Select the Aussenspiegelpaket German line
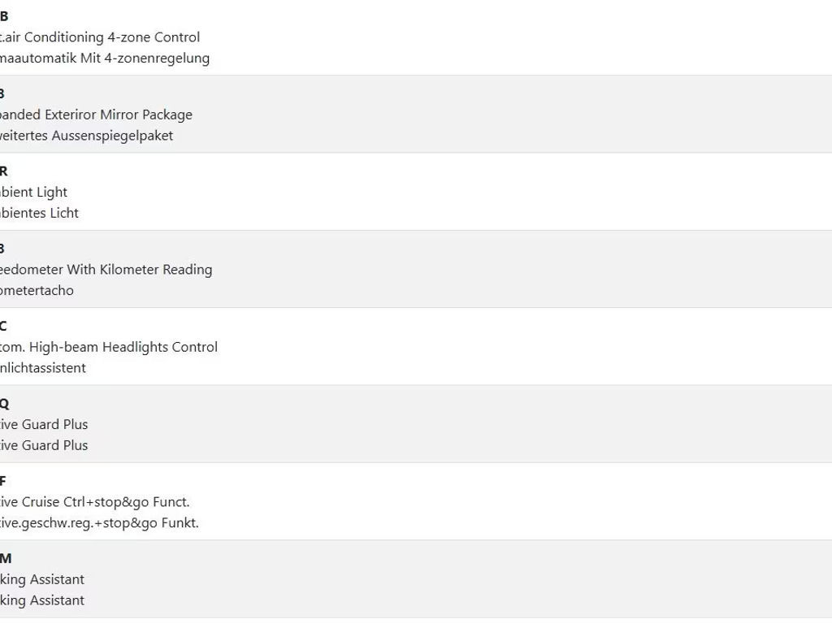Image resolution: width=832 pixels, height=624 pixels. [86, 136]
